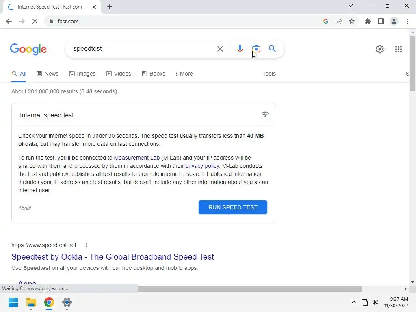Clear the search box text with X
Image resolution: width=416 pixels, height=312 pixels.
pyautogui.click(x=220, y=49)
